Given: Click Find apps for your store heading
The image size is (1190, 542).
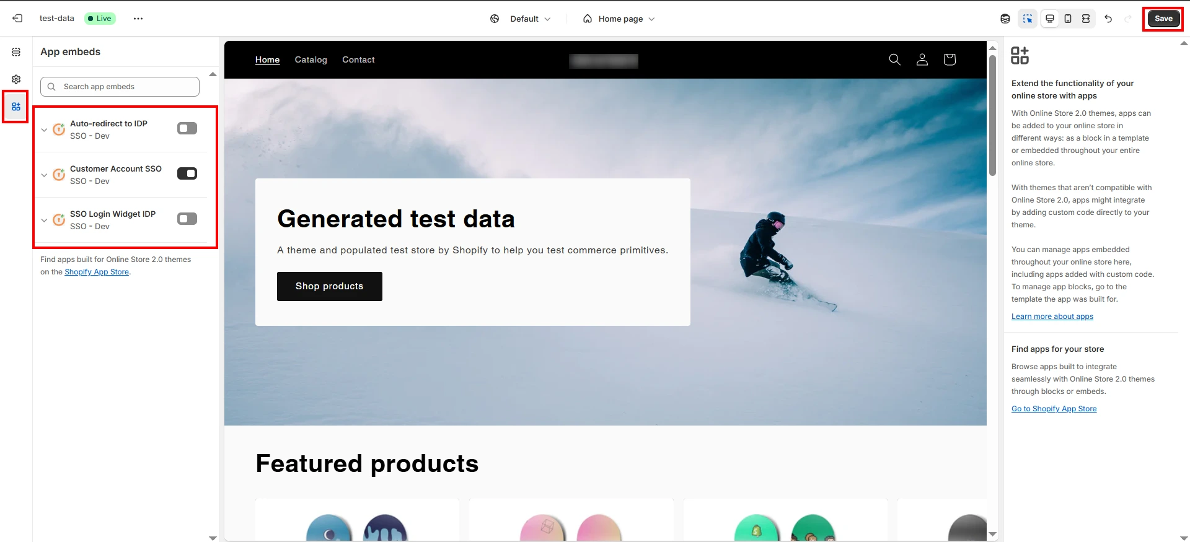Looking at the screenshot, I should (1057, 349).
